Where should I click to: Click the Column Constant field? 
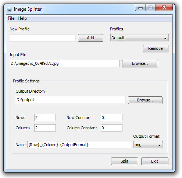pos(111,128)
